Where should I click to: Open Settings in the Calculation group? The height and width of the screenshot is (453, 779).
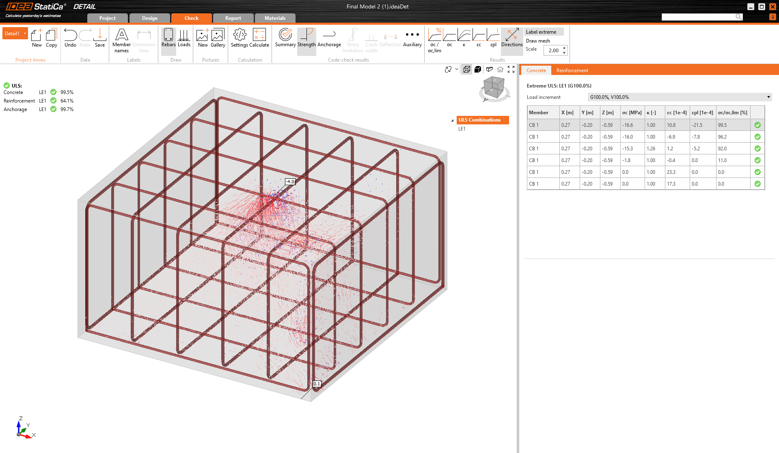[x=240, y=38]
